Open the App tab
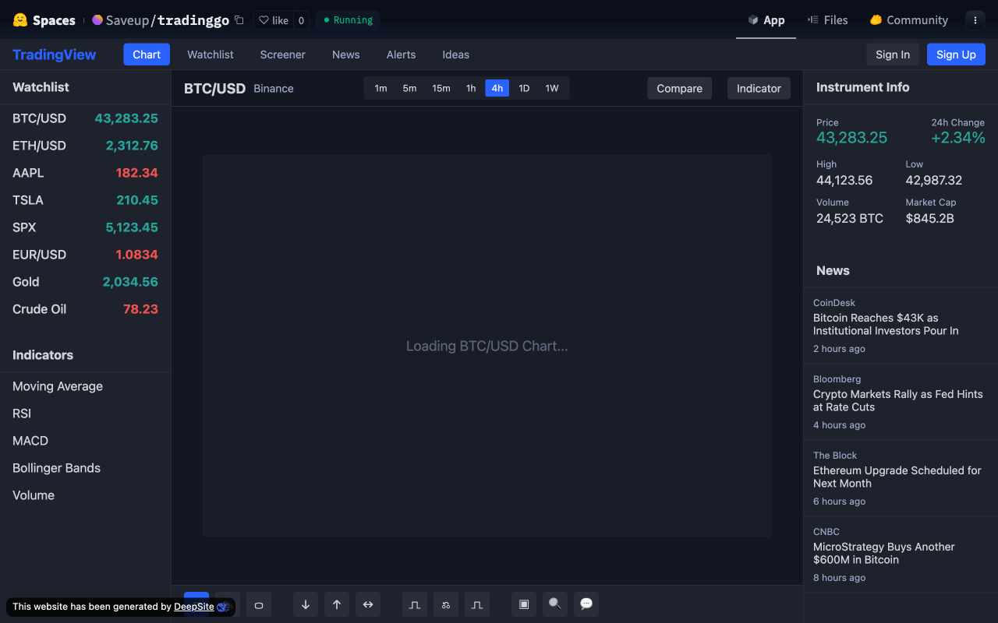This screenshot has height=623, width=998. coord(766,20)
